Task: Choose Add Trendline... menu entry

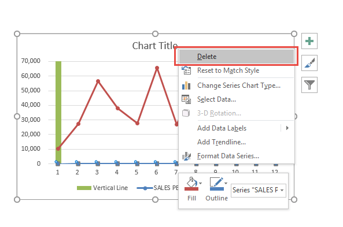Action: 222,142
